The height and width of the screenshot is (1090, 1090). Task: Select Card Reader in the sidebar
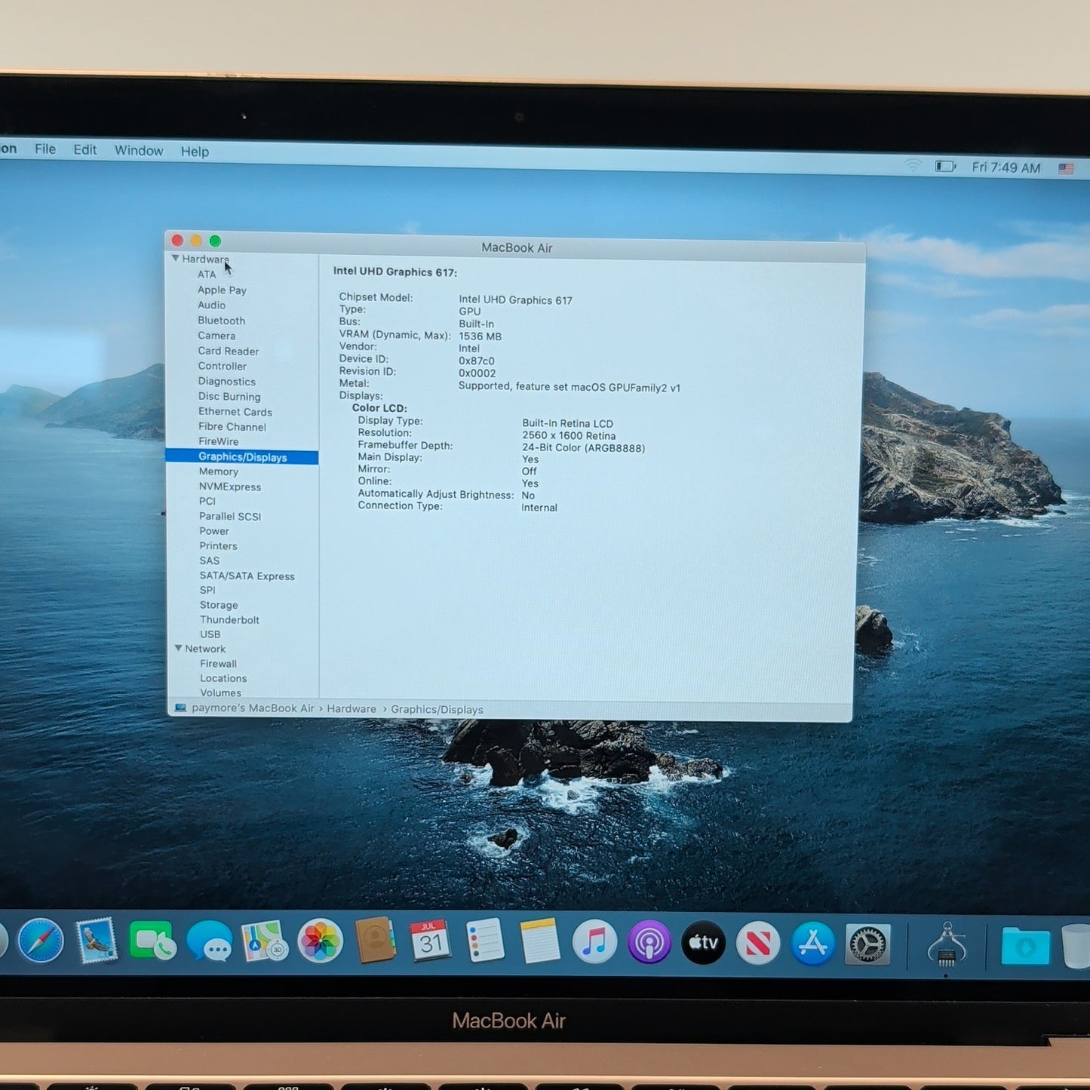tap(228, 351)
